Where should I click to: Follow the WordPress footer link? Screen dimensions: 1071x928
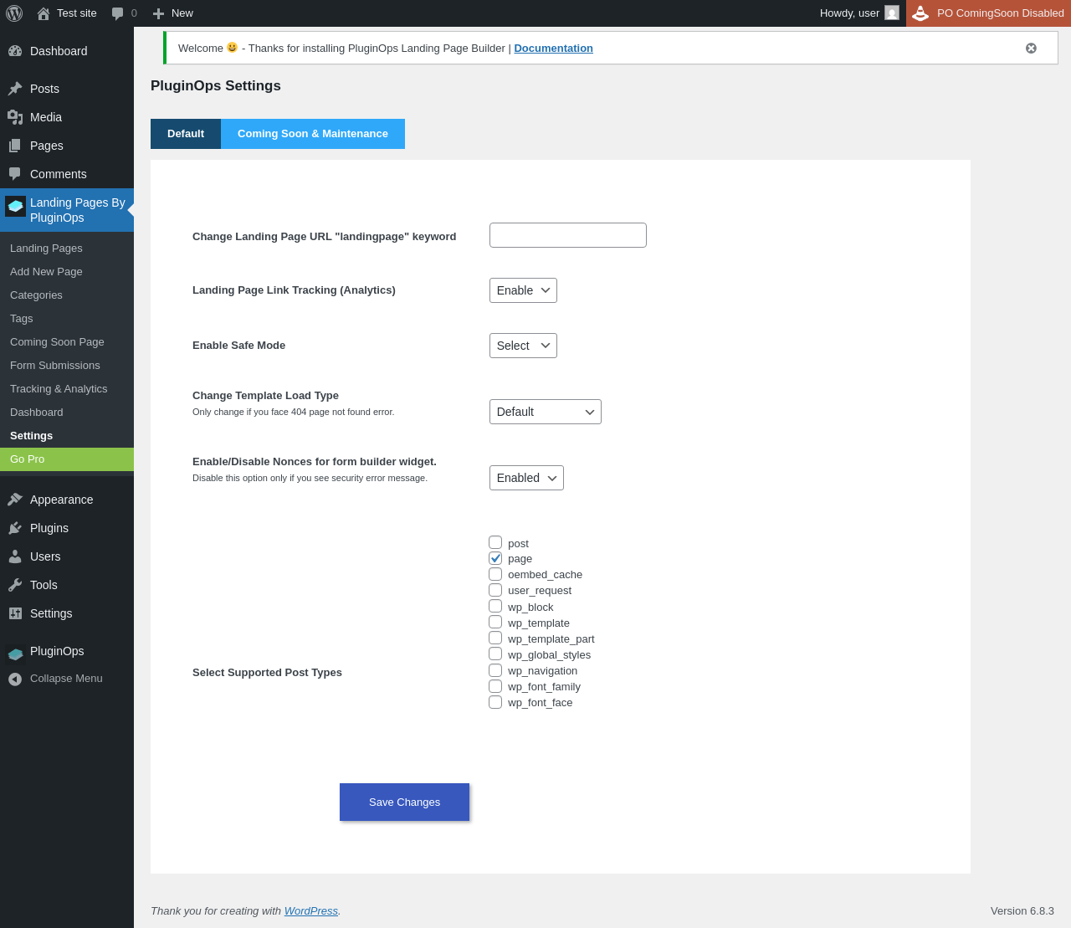pyautogui.click(x=311, y=911)
